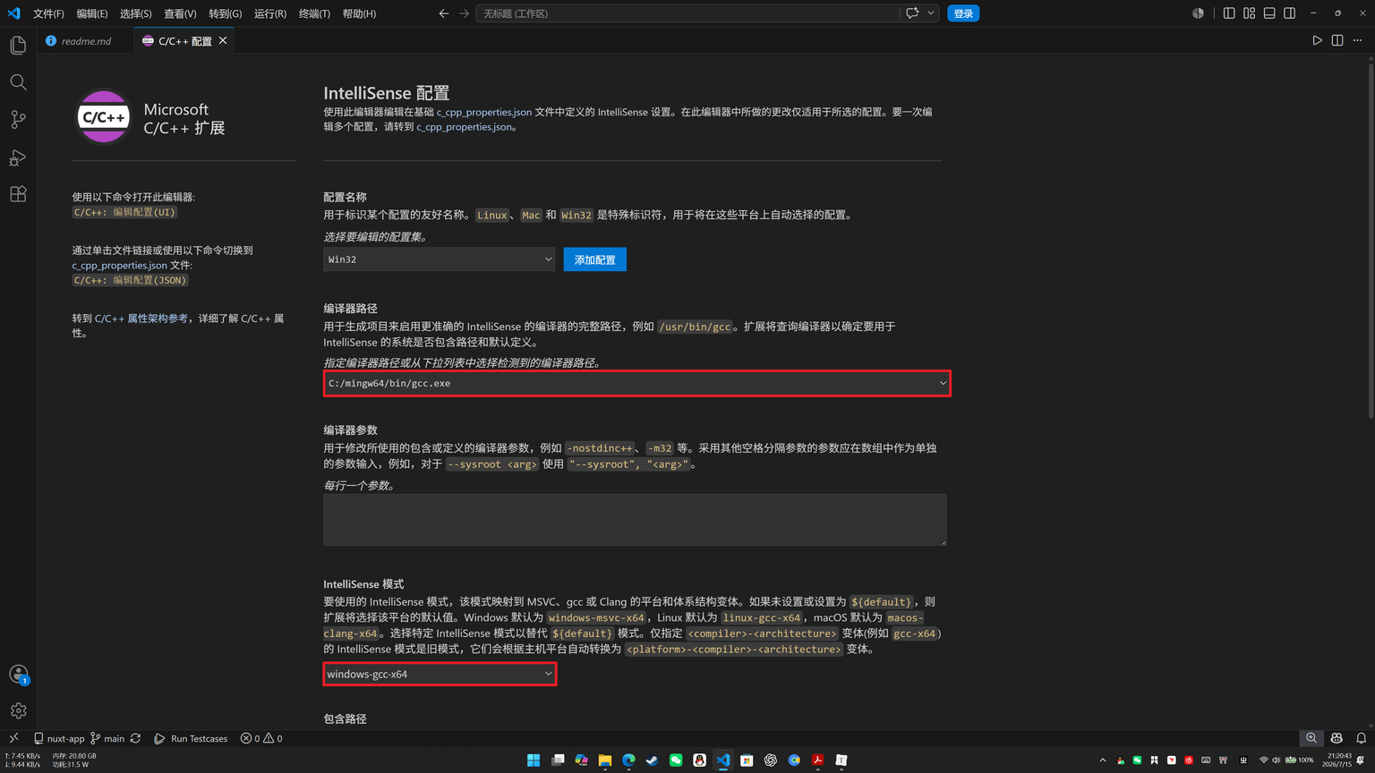Toggle the primary side bar
The width and height of the screenshot is (1375, 773).
pos(1229,13)
